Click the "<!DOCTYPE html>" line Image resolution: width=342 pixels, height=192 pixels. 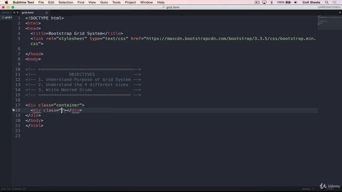click(44, 18)
